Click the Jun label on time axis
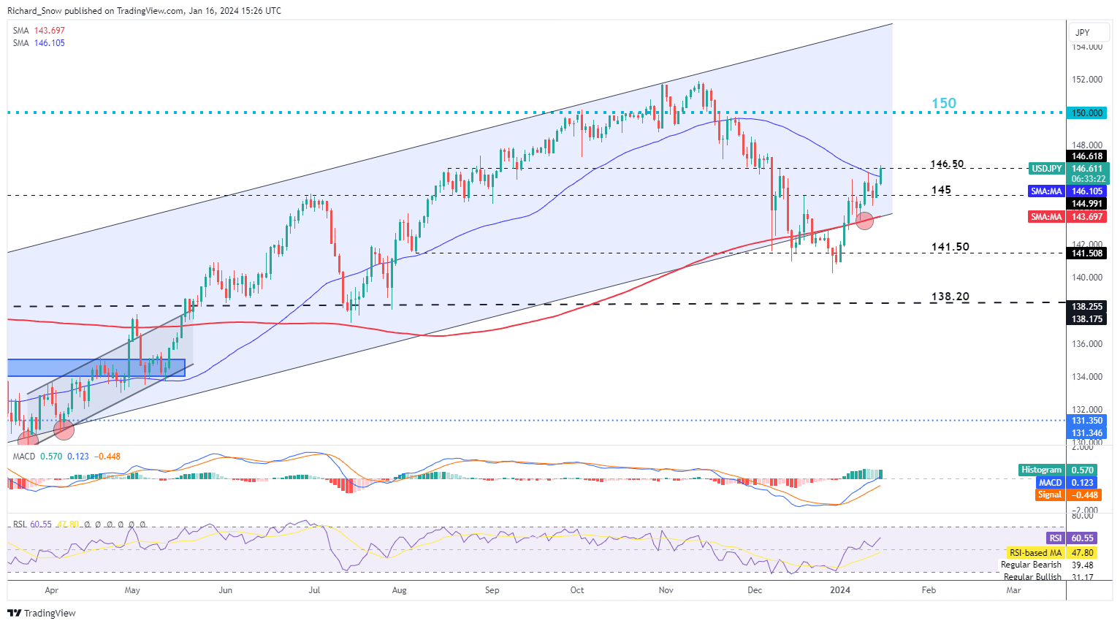Viewport: 1120px width, 626px height. point(225,589)
